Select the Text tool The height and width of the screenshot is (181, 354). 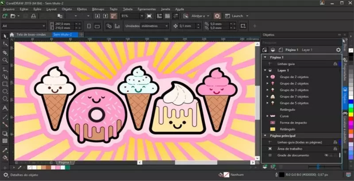5,108
